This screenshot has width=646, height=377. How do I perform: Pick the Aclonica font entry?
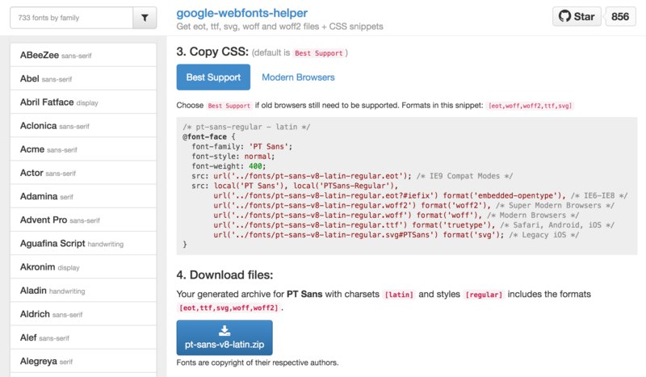83,125
